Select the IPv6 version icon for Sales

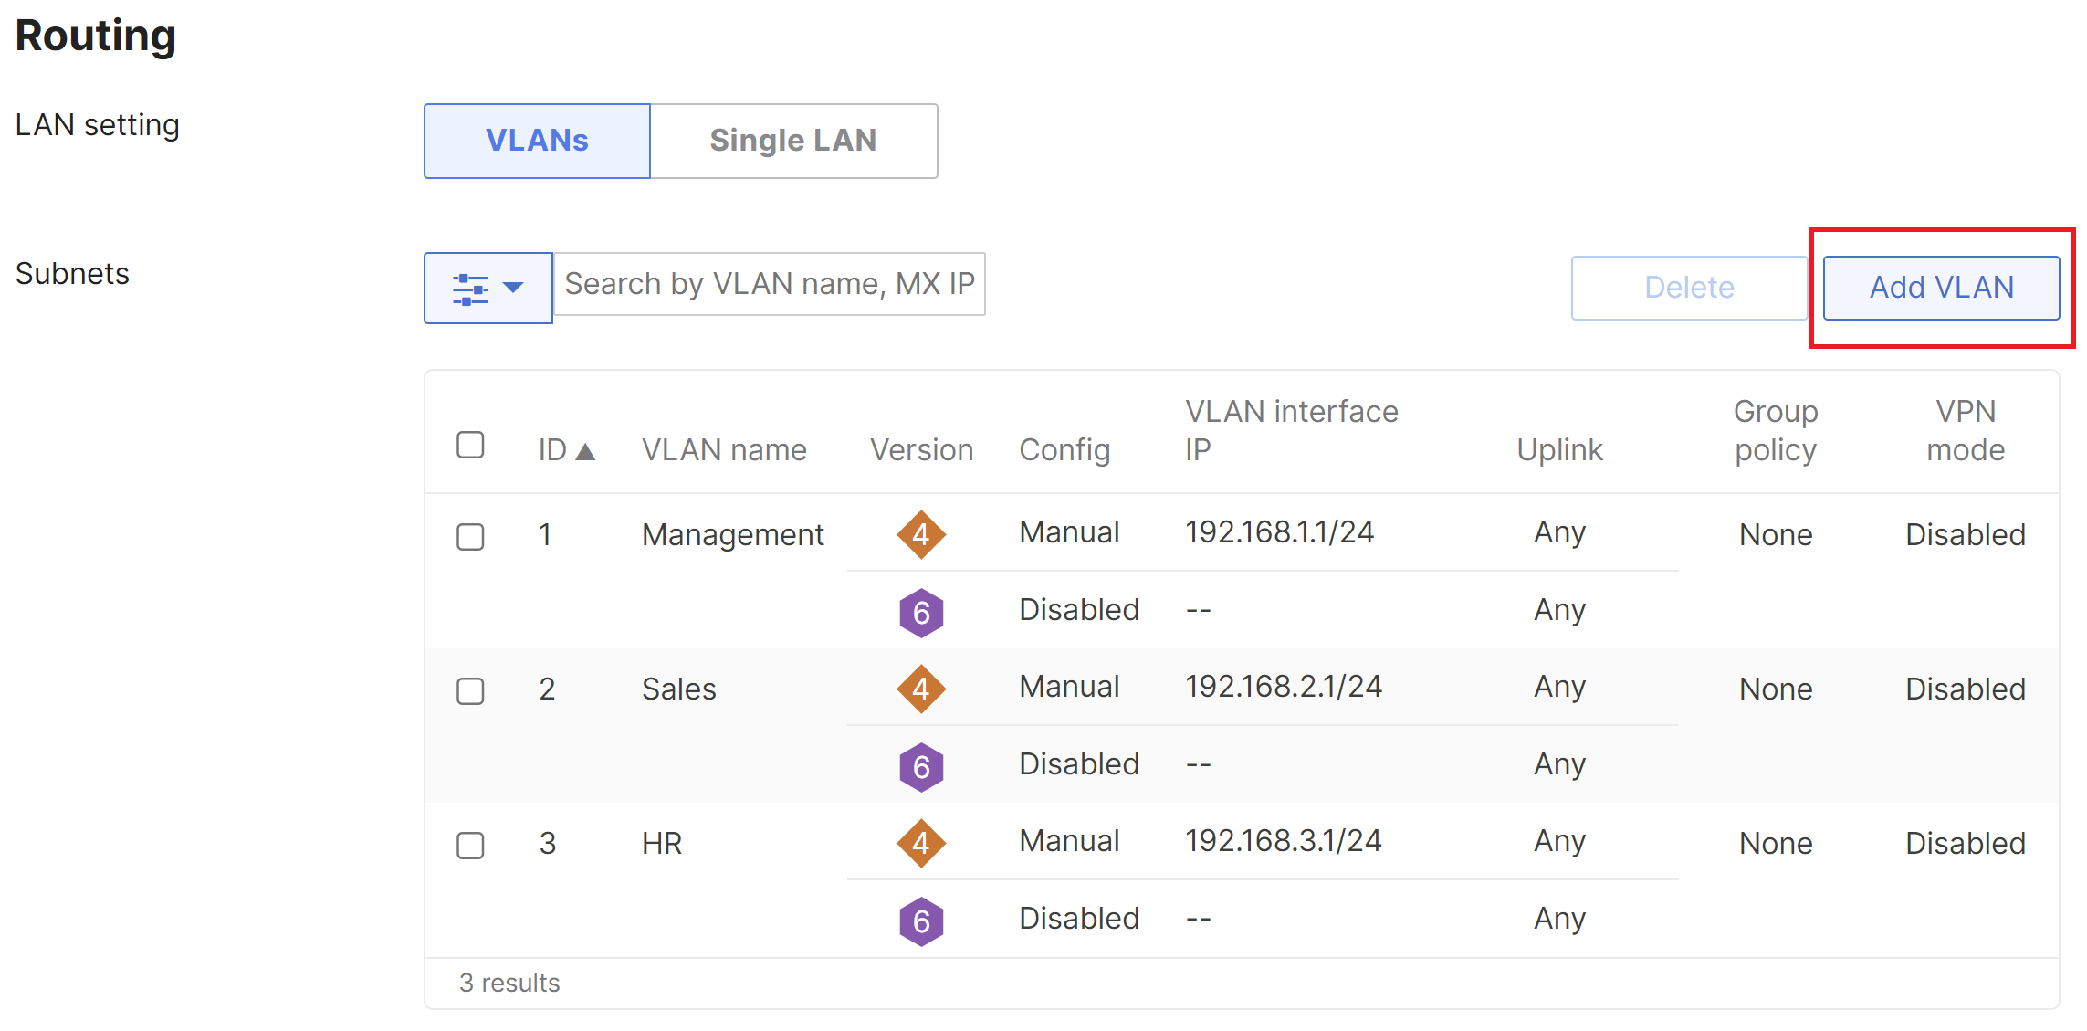coord(921,767)
